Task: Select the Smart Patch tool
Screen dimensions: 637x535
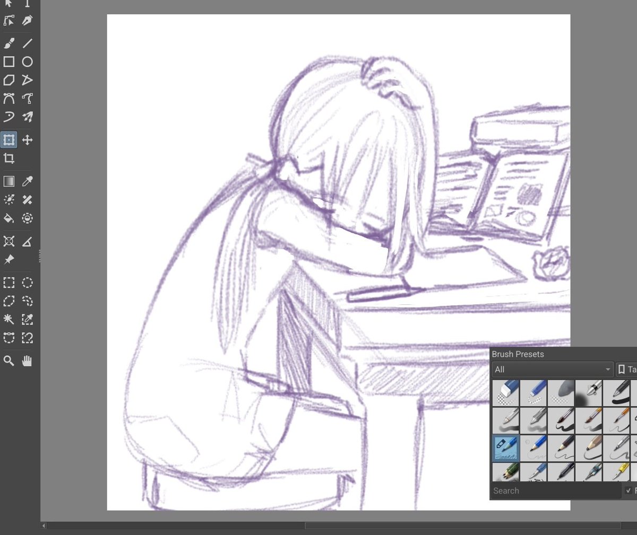Action: coord(27,200)
